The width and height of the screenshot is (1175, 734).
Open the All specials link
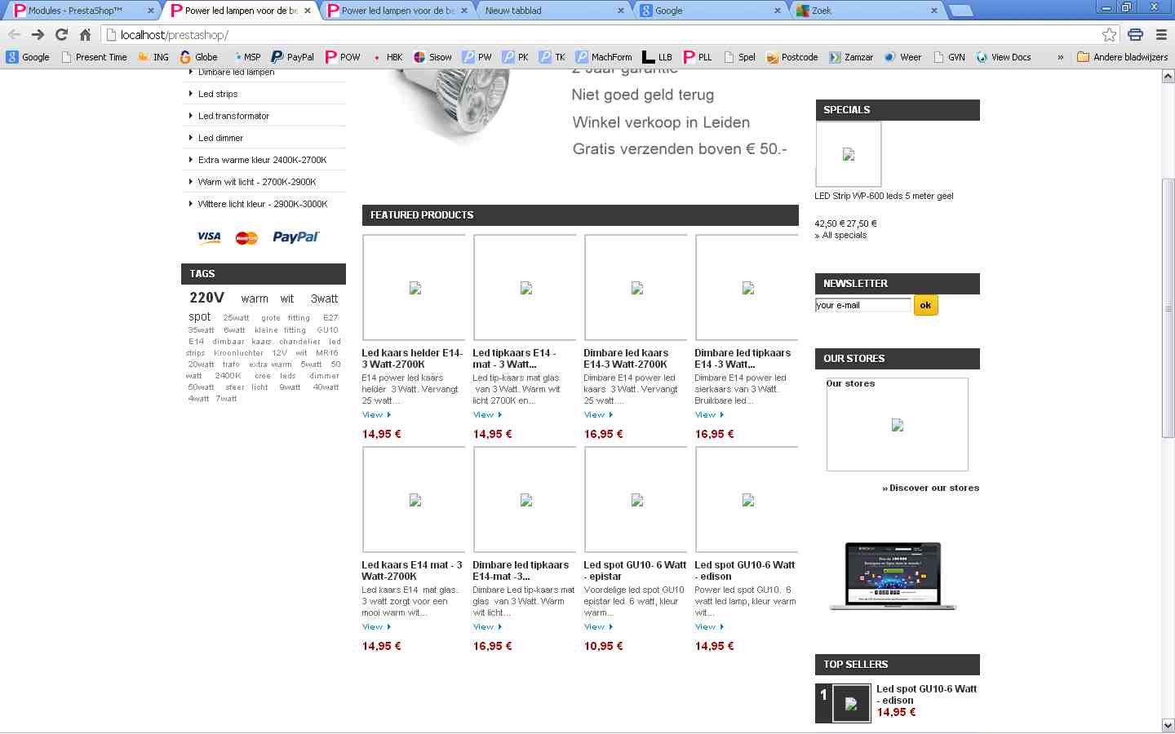pyautogui.click(x=844, y=235)
